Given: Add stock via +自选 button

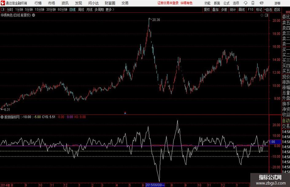Looking at the screenshot, I should coord(268,10).
